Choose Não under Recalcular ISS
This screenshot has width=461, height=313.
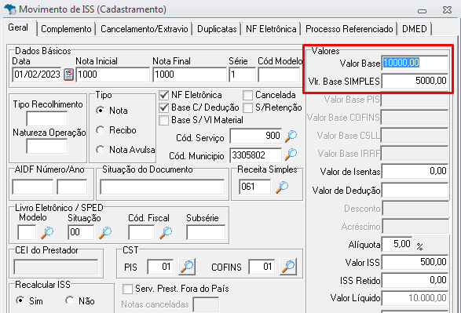70,300
